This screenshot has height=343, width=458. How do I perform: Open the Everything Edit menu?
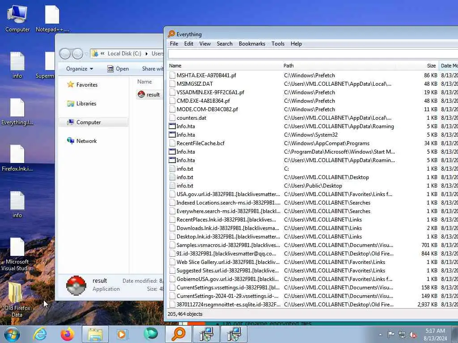pyautogui.click(x=189, y=44)
